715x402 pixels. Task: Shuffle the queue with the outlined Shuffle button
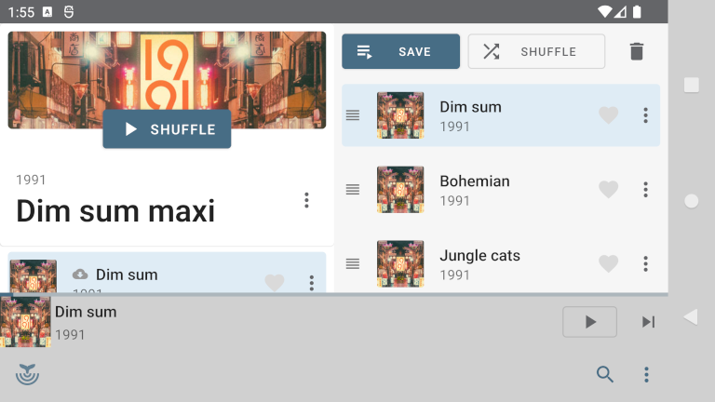(536, 51)
